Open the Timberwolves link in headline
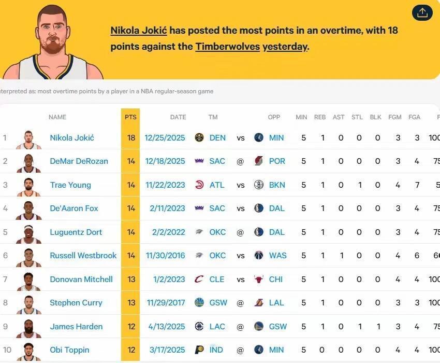Viewport: 440px width, 363px height. 228,46
